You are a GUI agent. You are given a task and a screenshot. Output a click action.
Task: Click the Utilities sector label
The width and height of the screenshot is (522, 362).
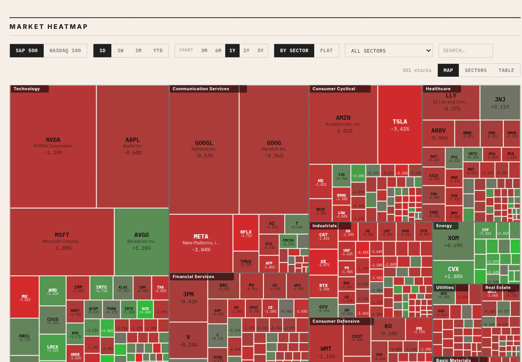coord(450,287)
